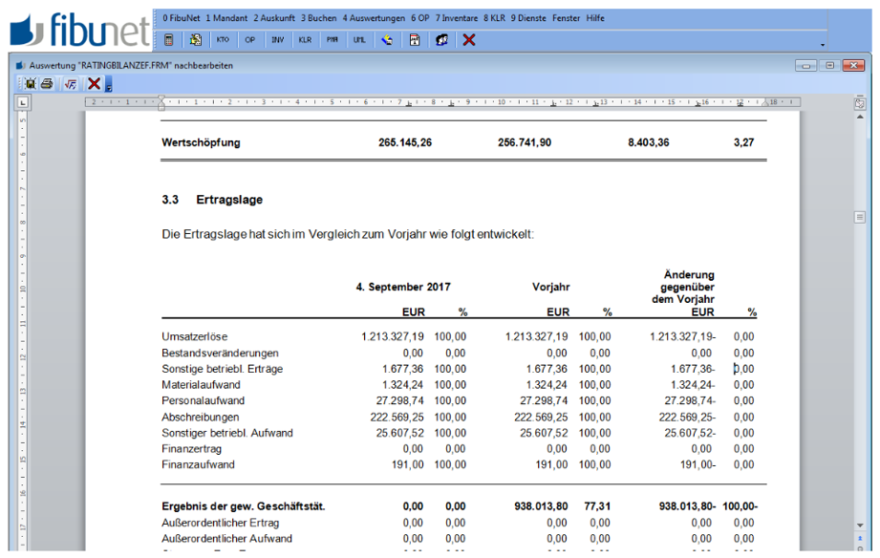Click the '4. September 2017' column header
This screenshot has height=558, width=880.
click(403, 287)
